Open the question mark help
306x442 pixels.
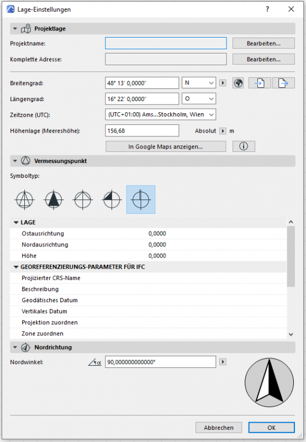[x=267, y=9]
